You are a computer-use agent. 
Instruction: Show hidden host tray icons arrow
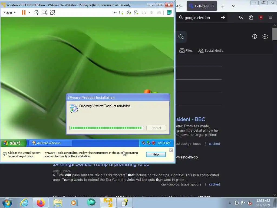[x=230, y=203]
